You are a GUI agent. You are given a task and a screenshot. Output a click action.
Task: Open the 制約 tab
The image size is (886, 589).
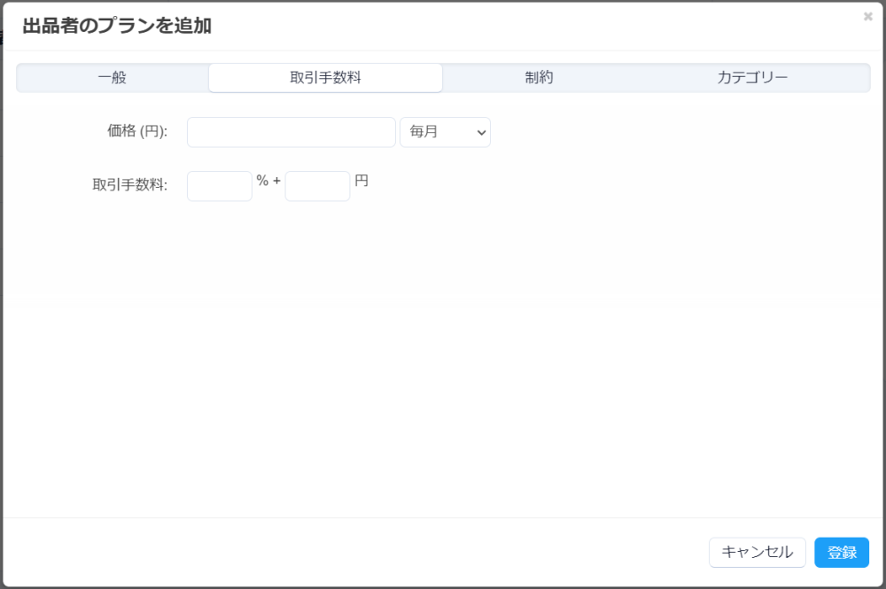(539, 77)
